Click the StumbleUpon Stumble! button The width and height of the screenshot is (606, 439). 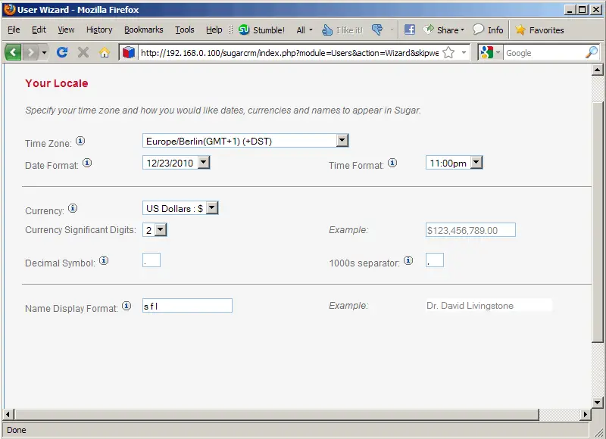pyautogui.click(x=261, y=30)
